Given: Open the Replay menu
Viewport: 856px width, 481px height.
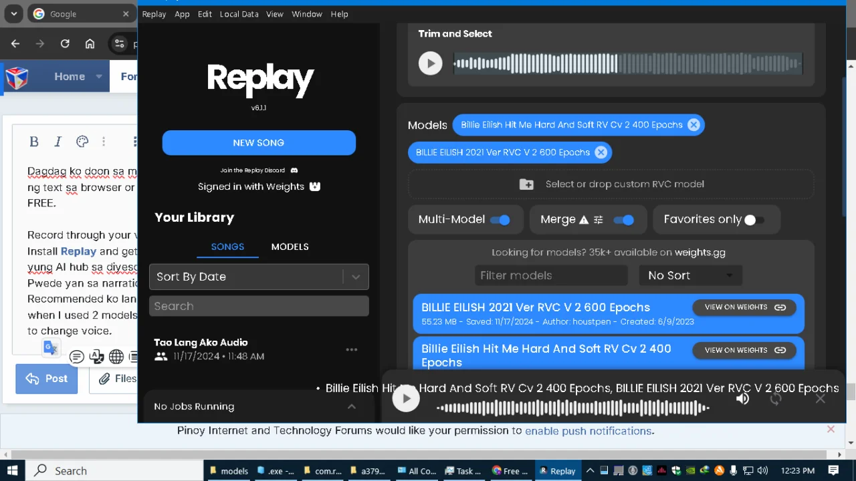Looking at the screenshot, I should 154,14.
